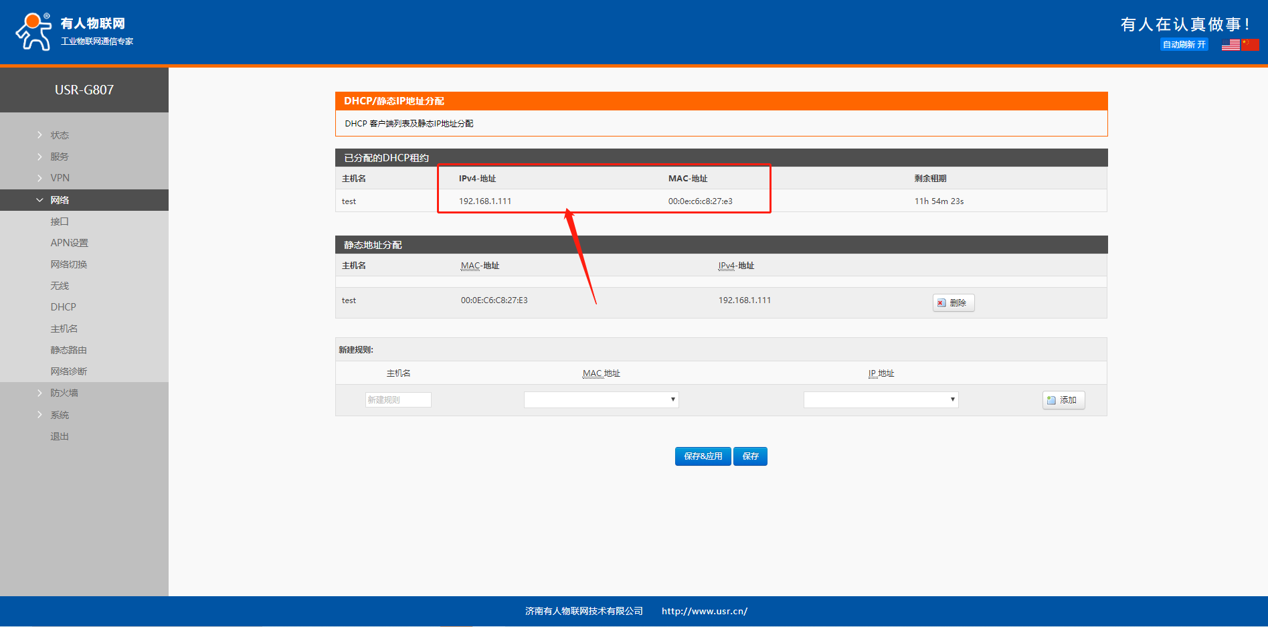Image resolution: width=1268 pixels, height=627 pixels.
Task: Open the IP address dropdown for new rule
Action: (x=881, y=400)
